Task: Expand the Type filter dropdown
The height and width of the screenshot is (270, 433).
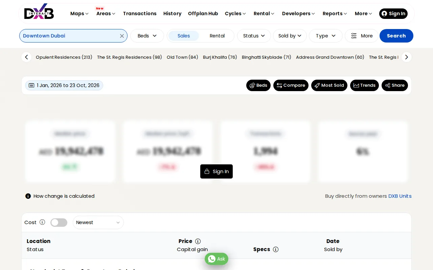Action: click(326, 36)
